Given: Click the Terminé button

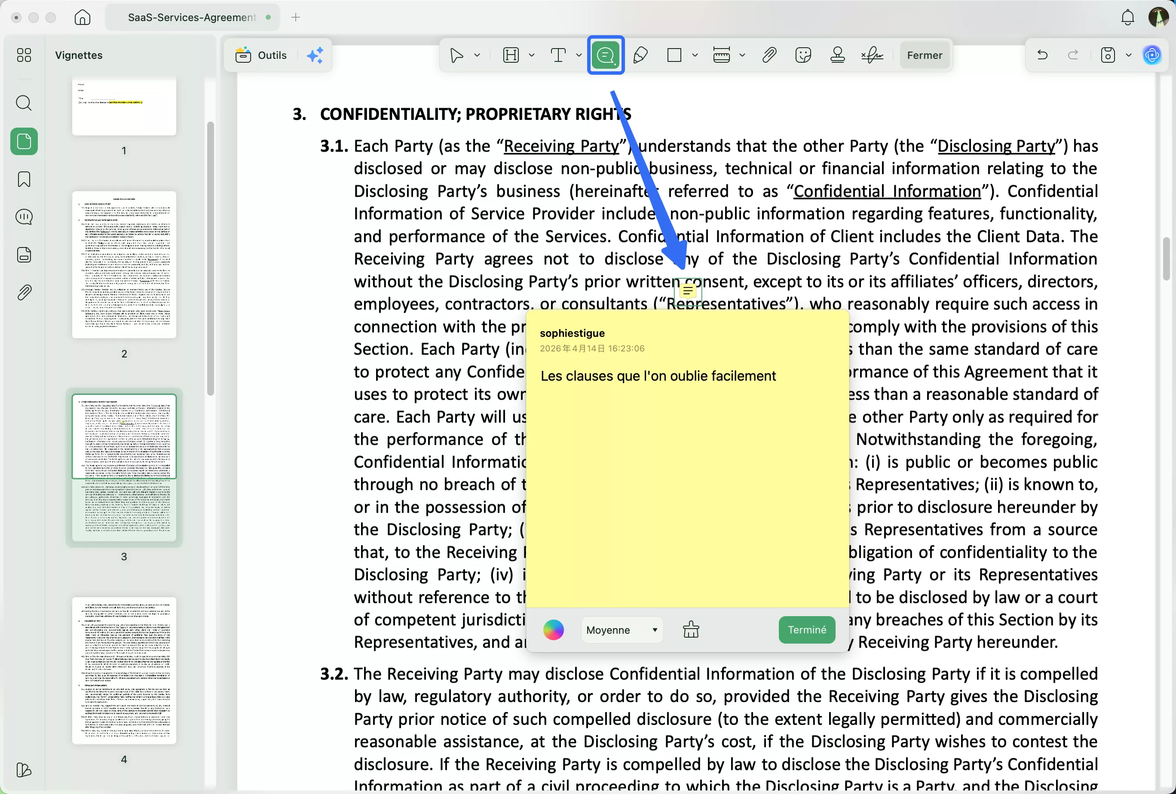Looking at the screenshot, I should 807,629.
